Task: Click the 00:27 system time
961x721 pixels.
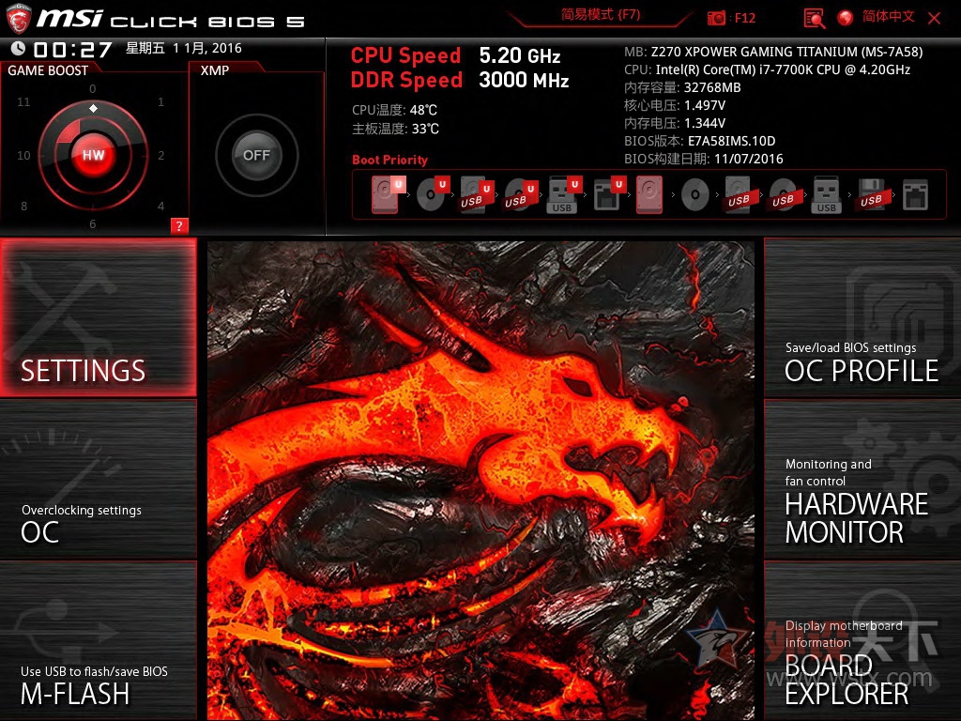Action: coord(72,49)
